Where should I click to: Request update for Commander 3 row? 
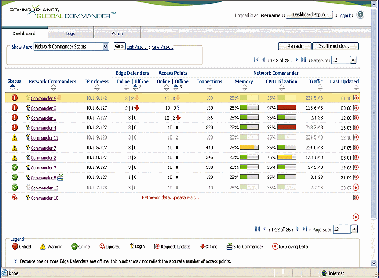pos(356,167)
